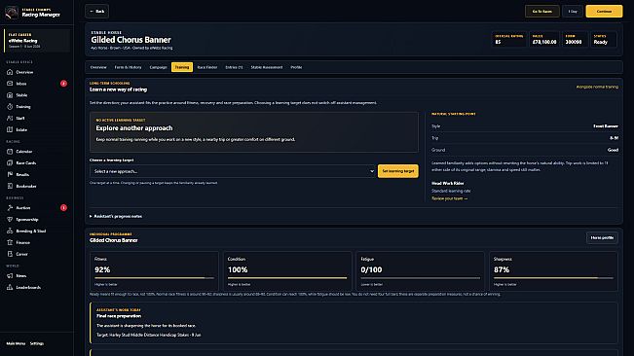The image size is (634, 356).
Task: Open Bookmaker via its sidebar icon
Action: [10, 186]
